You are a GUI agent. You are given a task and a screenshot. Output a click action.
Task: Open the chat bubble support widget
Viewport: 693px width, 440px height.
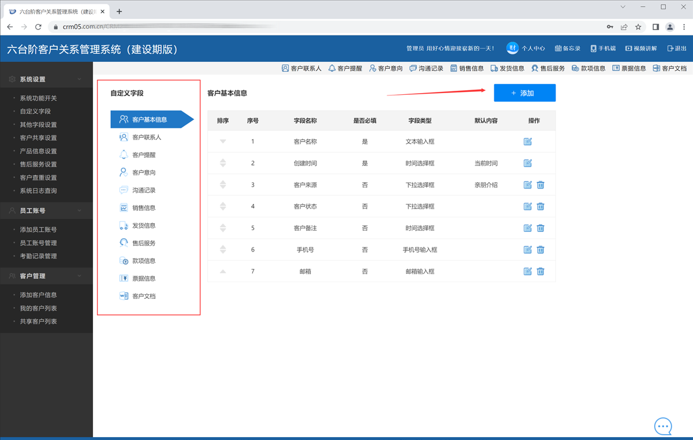[x=663, y=426]
